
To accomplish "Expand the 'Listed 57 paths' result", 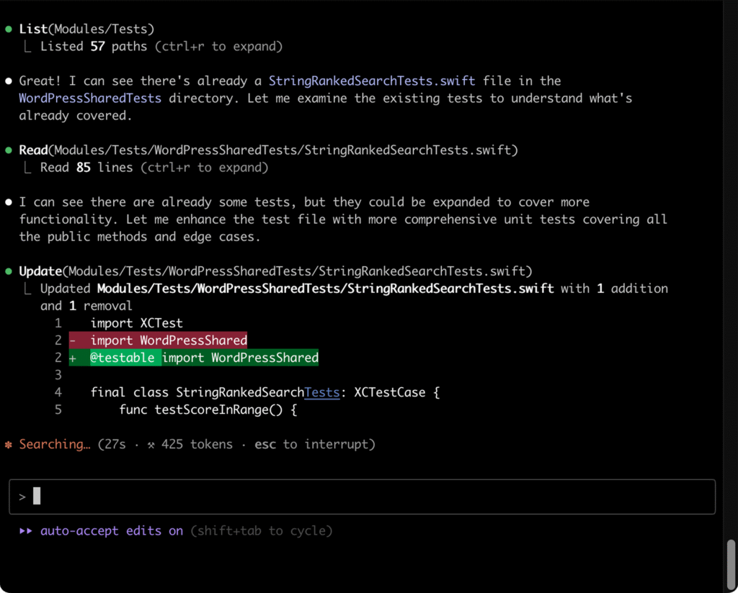I will 161,47.
